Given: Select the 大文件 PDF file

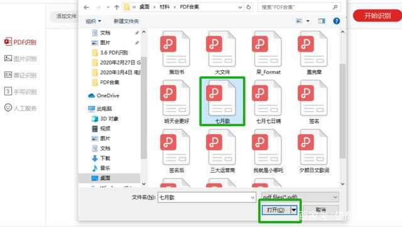Looking at the screenshot, I should point(222,53).
